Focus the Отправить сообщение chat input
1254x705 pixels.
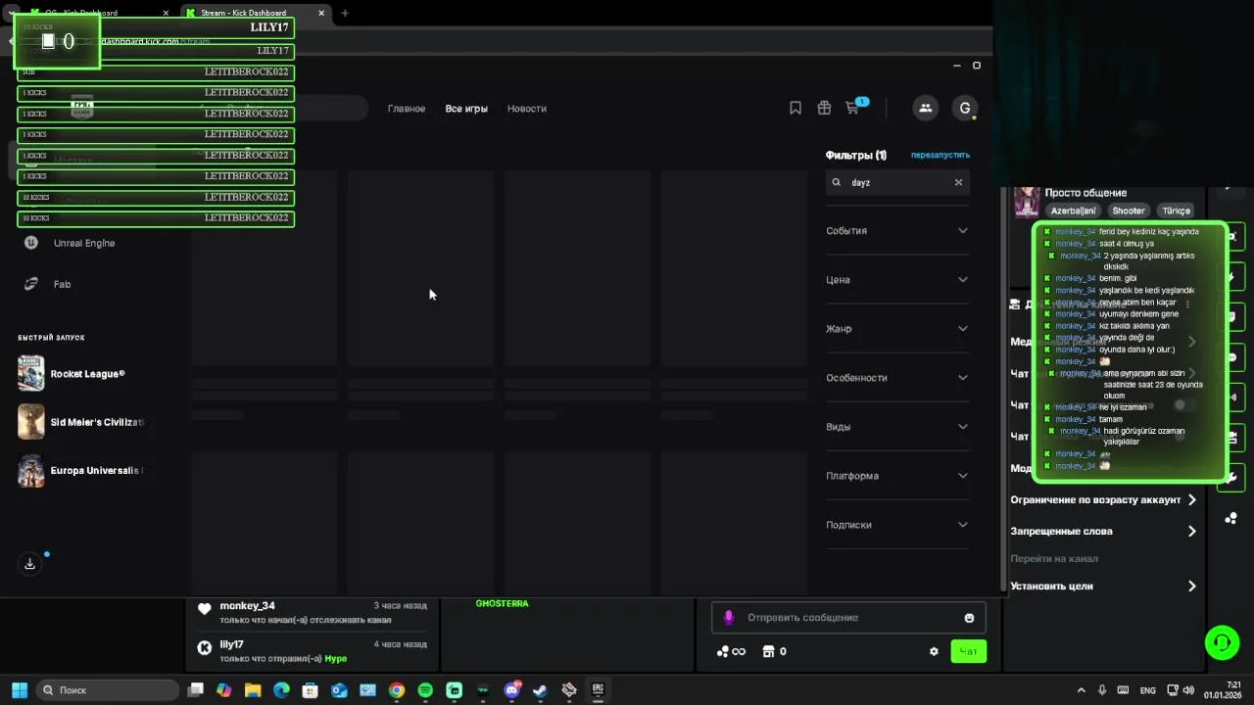click(848, 618)
